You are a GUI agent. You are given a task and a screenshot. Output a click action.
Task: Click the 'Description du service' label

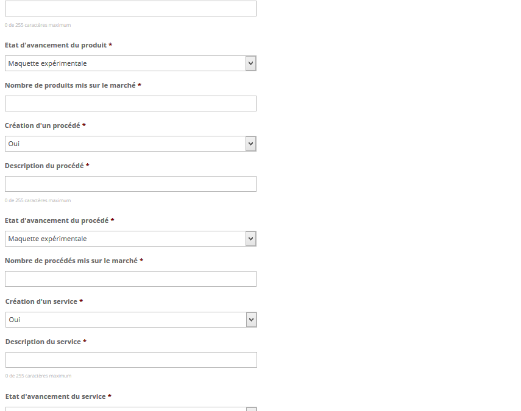(43, 342)
